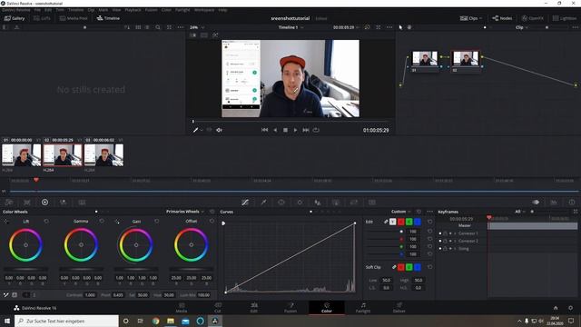Screen dimensions: 581x327
Task: Click the gallery search icon
Action: [158, 27]
